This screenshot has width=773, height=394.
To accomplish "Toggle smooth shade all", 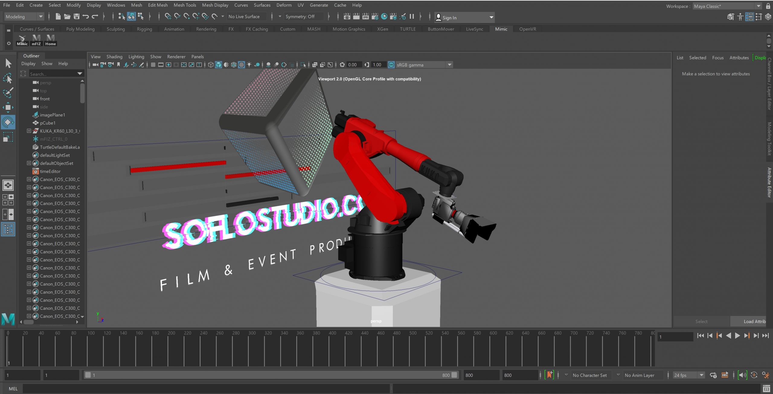I will tap(218, 65).
